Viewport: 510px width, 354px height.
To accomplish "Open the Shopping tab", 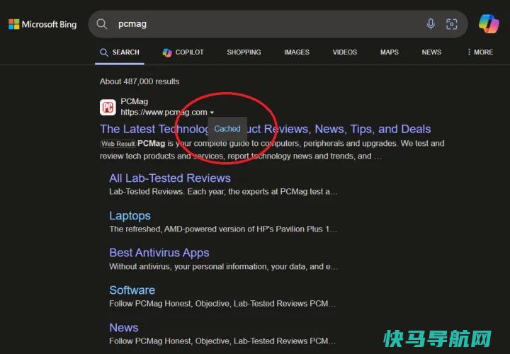I will click(244, 52).
